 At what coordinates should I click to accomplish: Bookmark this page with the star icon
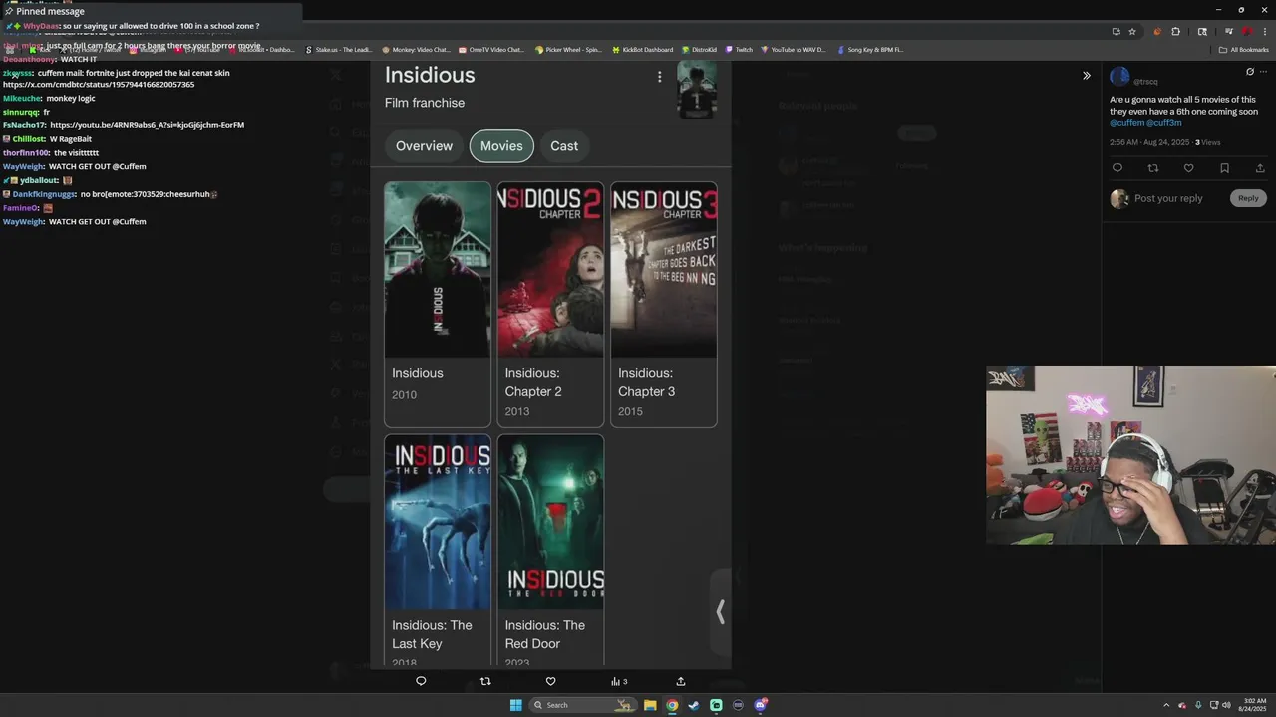click(1132, 31)
